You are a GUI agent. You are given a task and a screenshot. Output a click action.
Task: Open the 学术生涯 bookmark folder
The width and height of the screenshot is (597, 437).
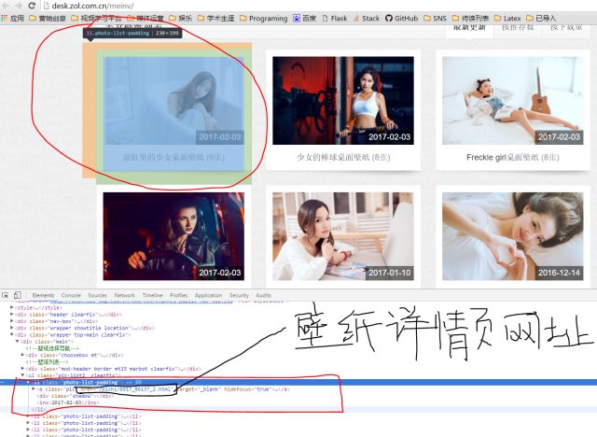[x=215, y=19]
